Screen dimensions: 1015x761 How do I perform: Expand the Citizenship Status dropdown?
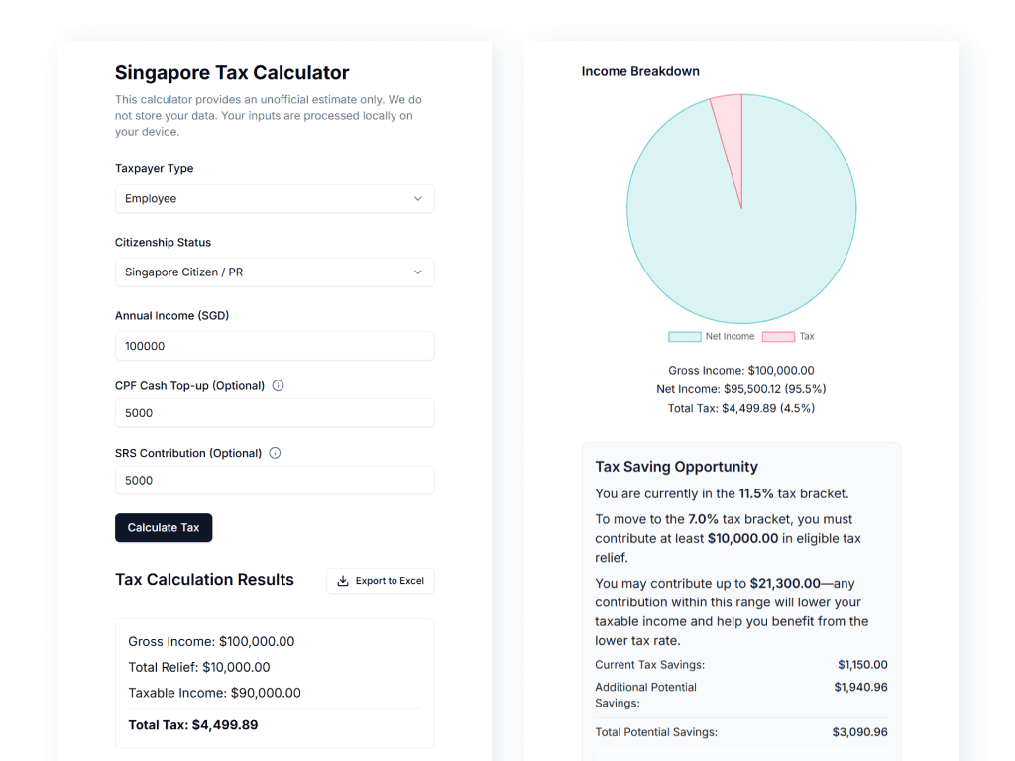click(274, 272)
